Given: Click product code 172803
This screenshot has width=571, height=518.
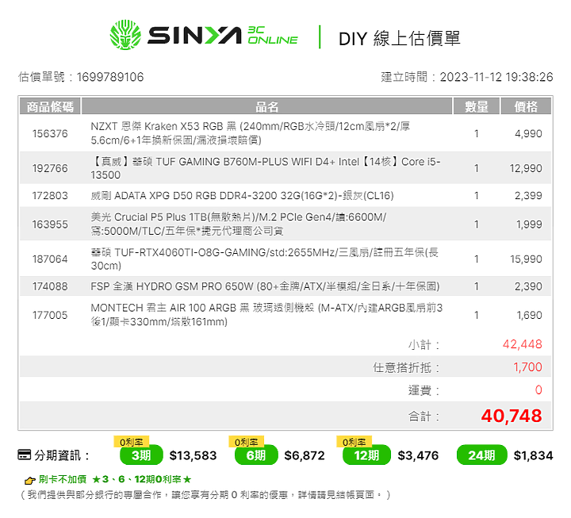Looking at the screenshot, I should (50, 196).
